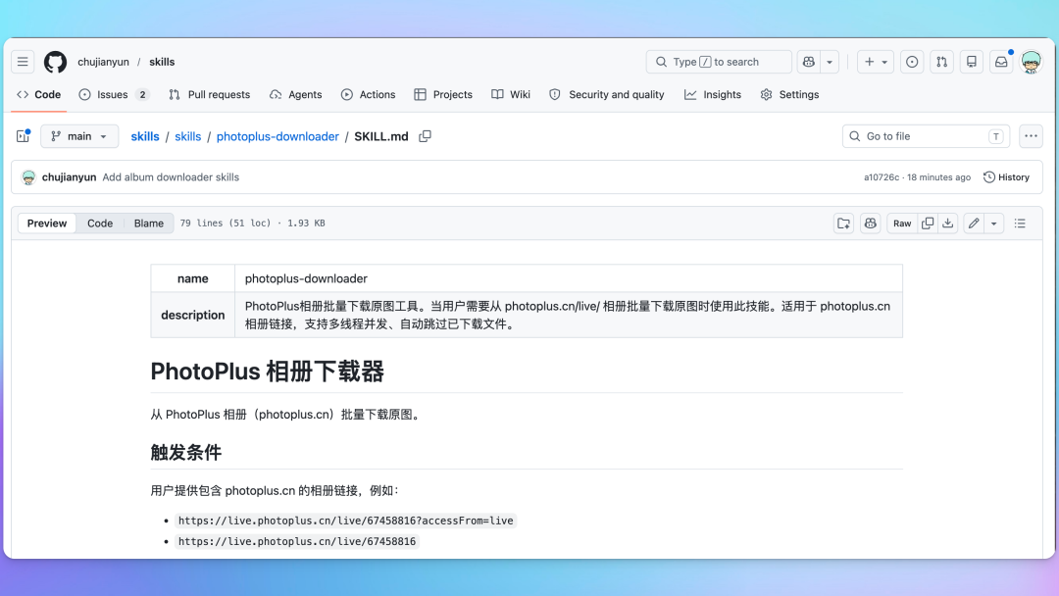1059x596 pixels.
Task: Select the Preview view toggle
Action: (x=47, y=223)
